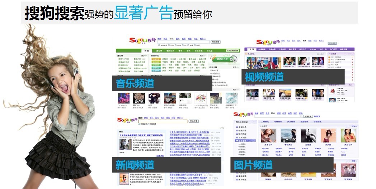Open the 歌曲分类 tab in the green music bar
Screen dimensions: 376x189
[x=170, y=51]
